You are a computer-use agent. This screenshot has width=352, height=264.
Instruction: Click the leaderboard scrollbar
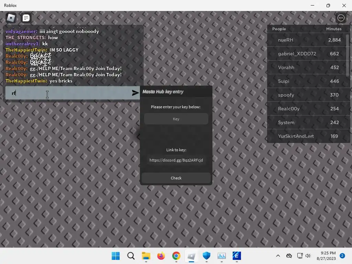coord(348,55)
